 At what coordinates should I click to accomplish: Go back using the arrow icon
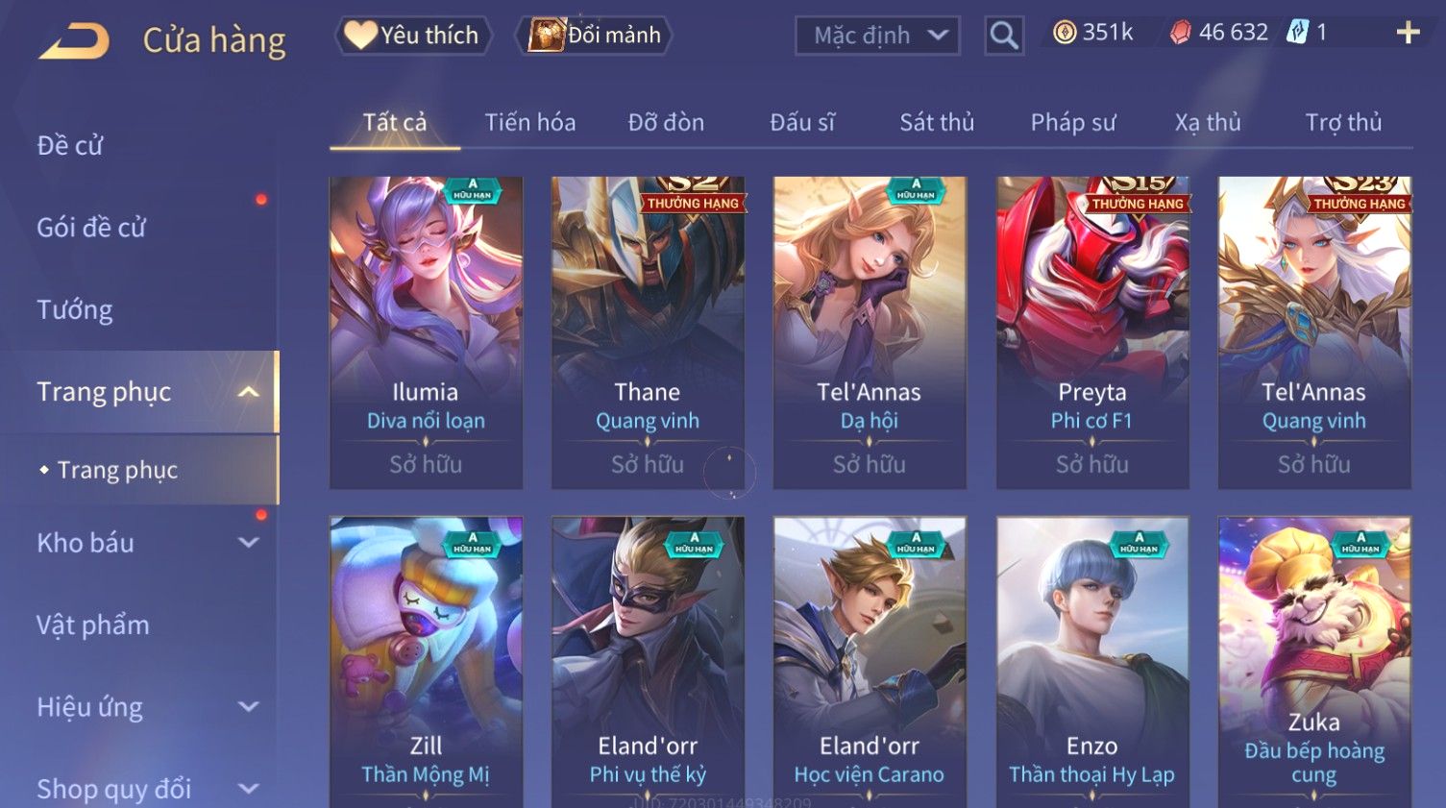74,40
